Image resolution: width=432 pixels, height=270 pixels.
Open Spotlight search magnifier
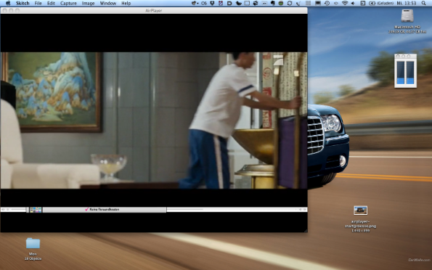[424, 4]
